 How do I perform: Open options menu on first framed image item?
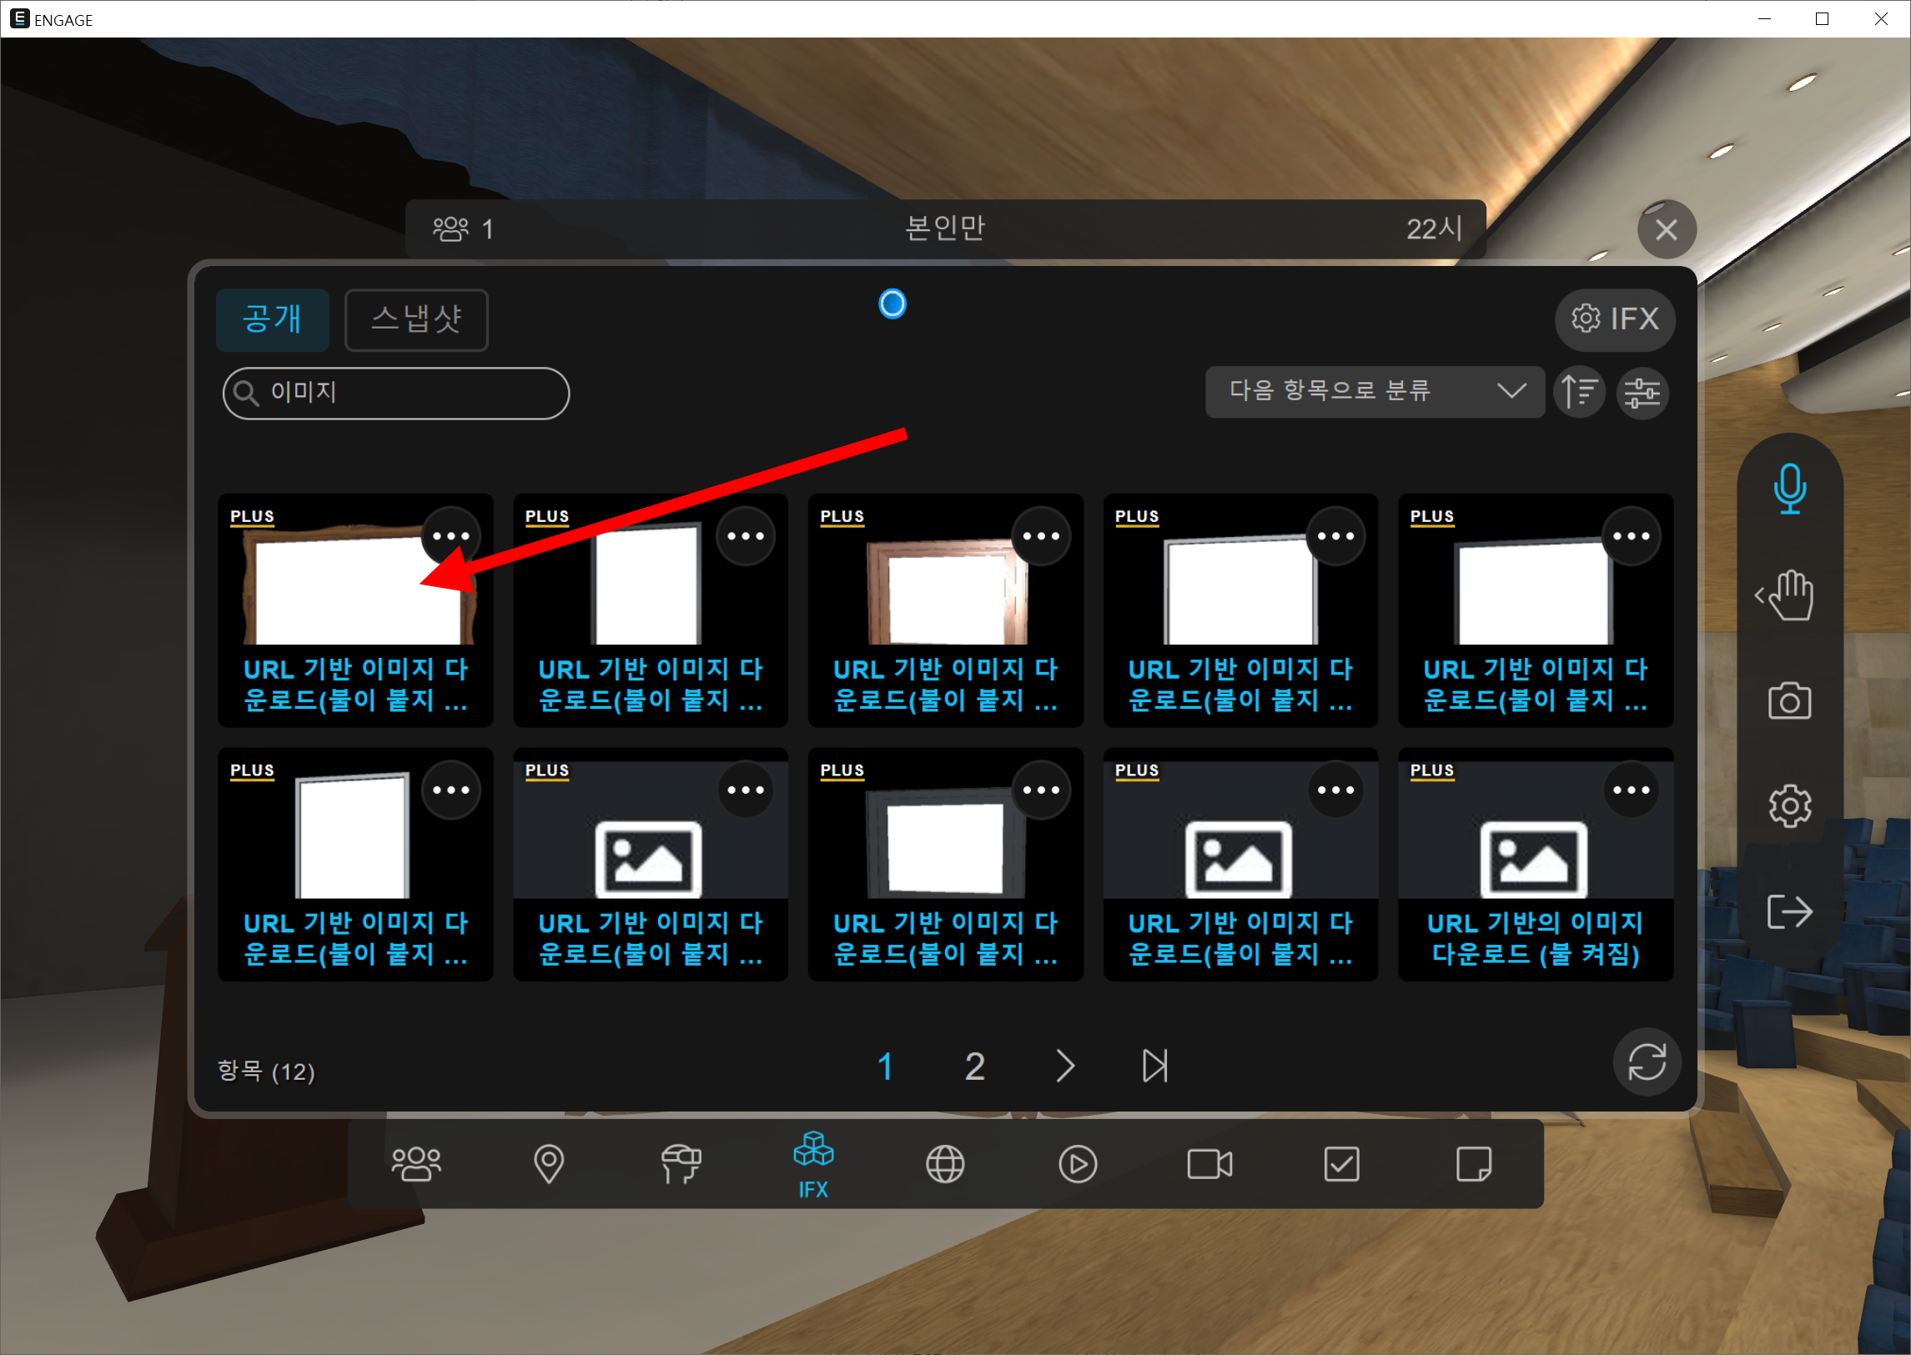click(x=450, y=536)
